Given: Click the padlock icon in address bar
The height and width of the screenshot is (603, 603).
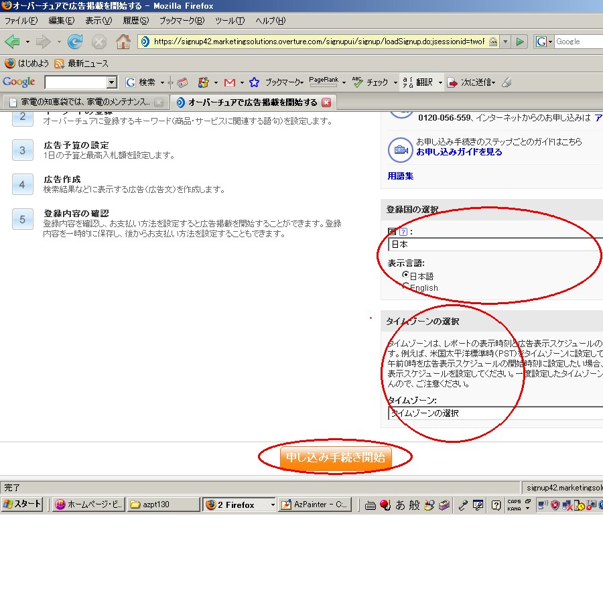Looking at the screenshot, I should coord(493,42).
